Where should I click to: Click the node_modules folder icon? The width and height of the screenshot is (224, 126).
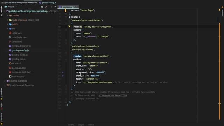pos(10,20)
